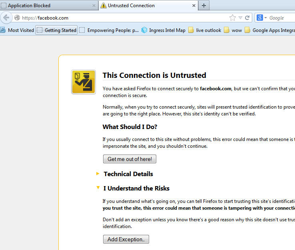Open the wow bookmark folder
The image size is (295, 250).
[x=233, y=30]
